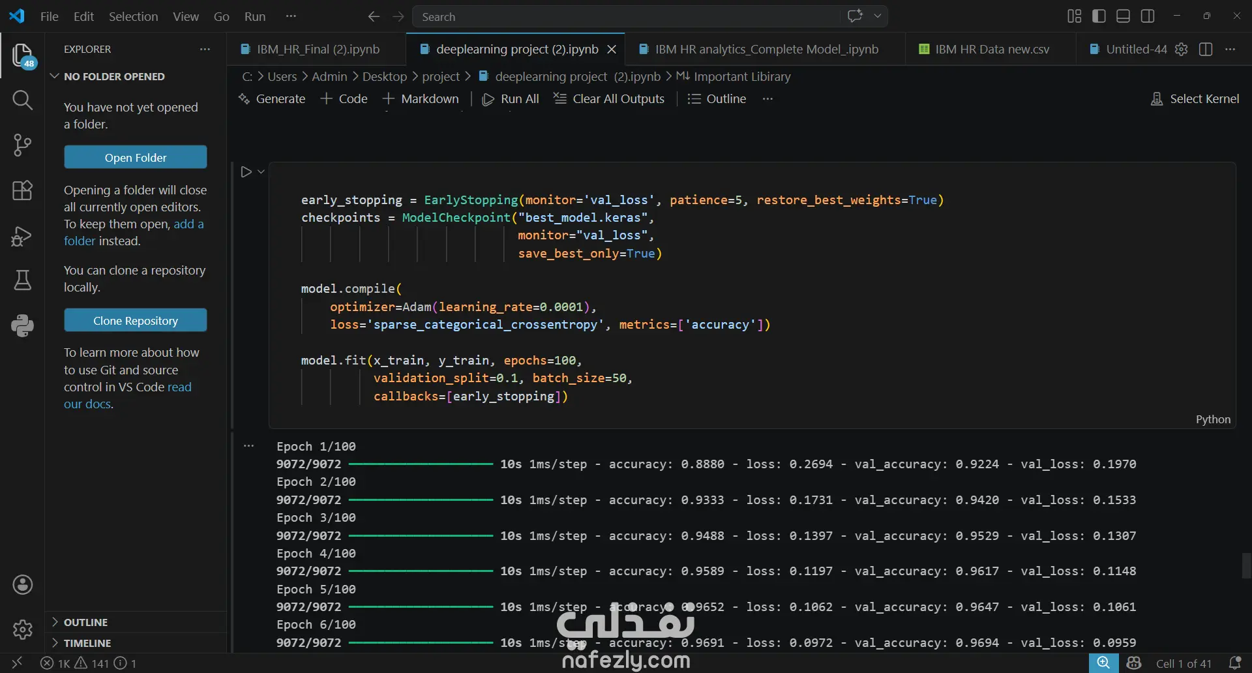The image size is (1252, 673).
Task: Collapse the NO FOLDER OPENED section
Action: 114,76
